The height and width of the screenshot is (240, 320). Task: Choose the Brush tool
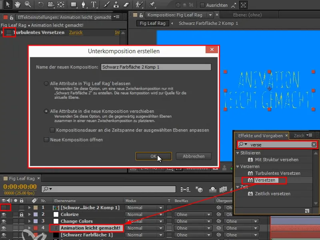pyautogui.click(x=107, y=5)
